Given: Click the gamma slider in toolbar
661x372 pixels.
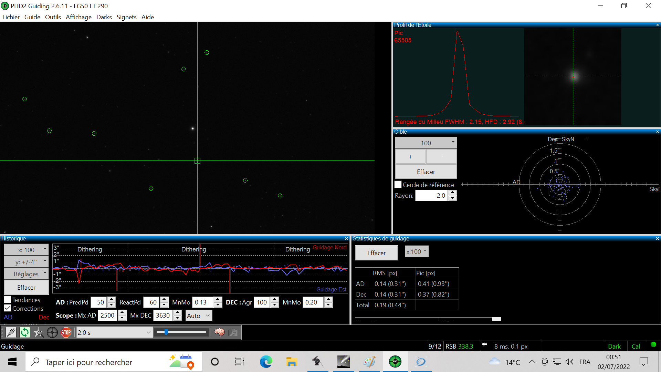Looking at the screenshot, I should [x=181, y=332].
